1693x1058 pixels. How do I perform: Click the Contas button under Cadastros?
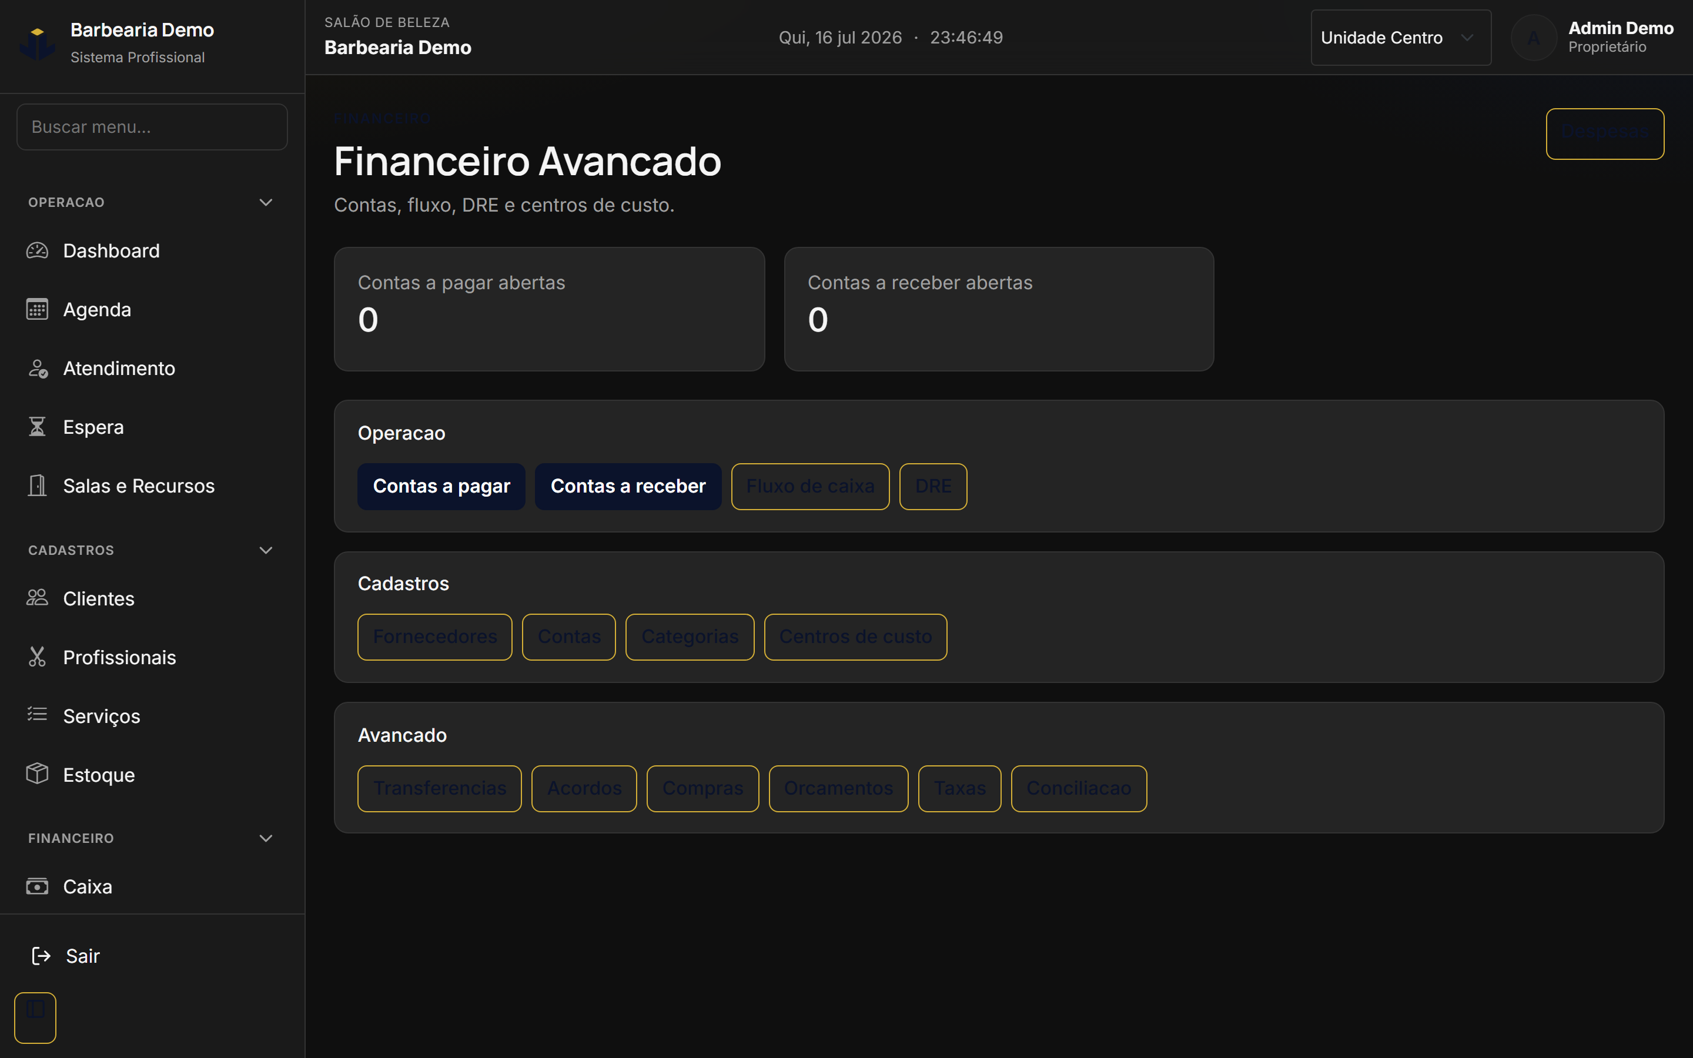[x=569, y=637]
